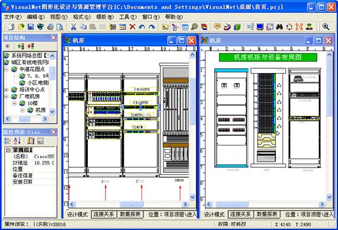The width and height of the screenshot is (338, 230).
Task: Collapse the 中湛花园点 tree node
Action: 6,69
